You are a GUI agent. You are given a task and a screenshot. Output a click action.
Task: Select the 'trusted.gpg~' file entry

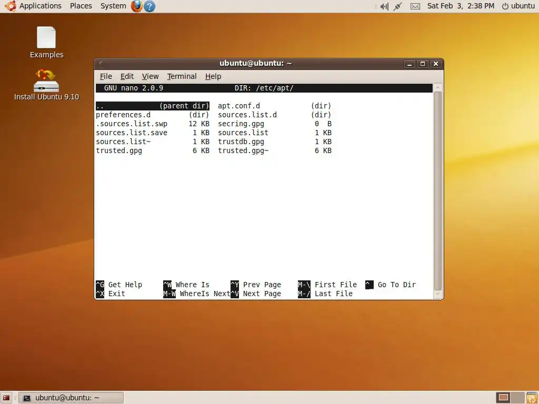point(275,150)
